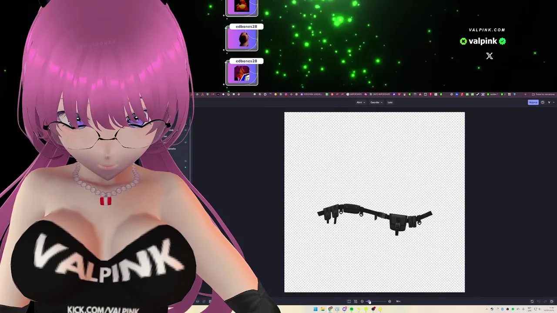Open the Abrir dropdown menu
The height and width of the screenshot is (313, 557).
(x=360, y=102)
